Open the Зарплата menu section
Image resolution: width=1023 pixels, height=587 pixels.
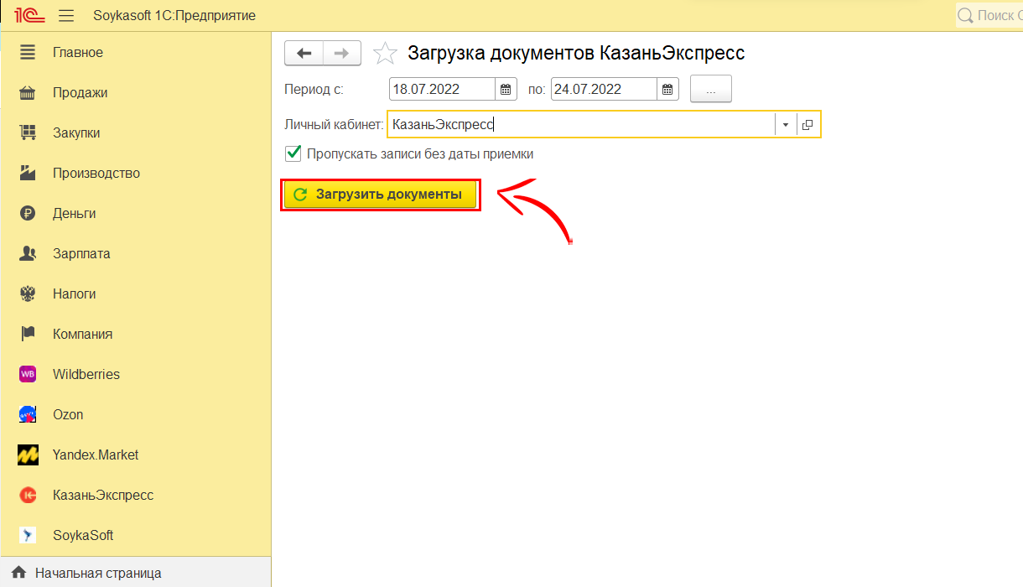point(81,254)
